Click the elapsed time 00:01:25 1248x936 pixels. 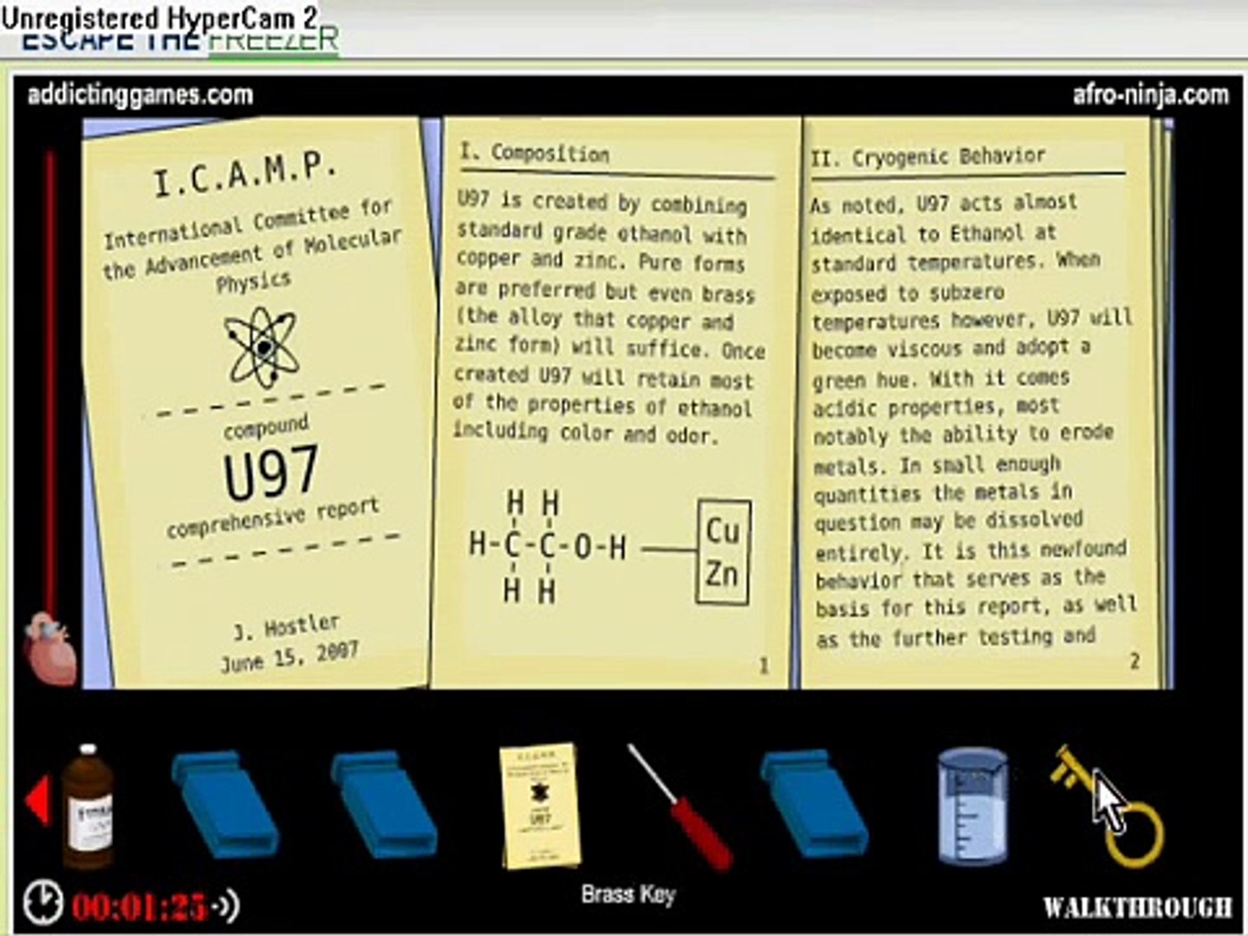point(140,907)
